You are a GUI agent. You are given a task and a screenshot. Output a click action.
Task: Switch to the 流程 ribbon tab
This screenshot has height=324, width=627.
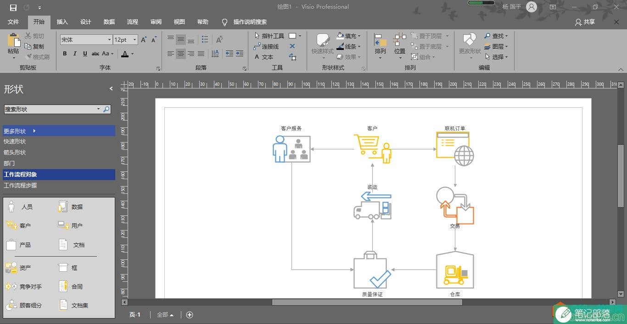click(133, 22)
